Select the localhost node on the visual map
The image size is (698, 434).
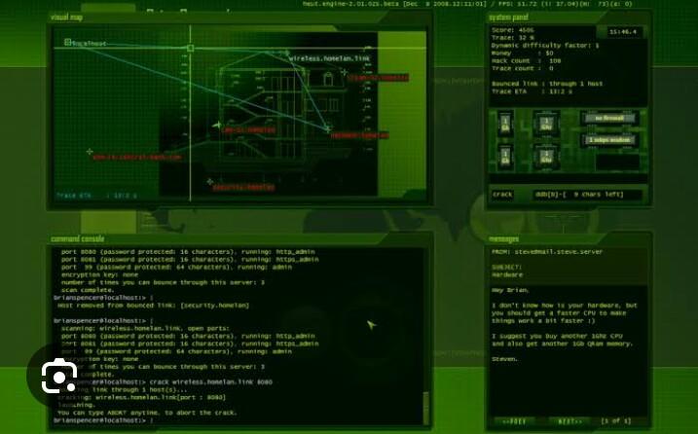click(x=86, y=43)
